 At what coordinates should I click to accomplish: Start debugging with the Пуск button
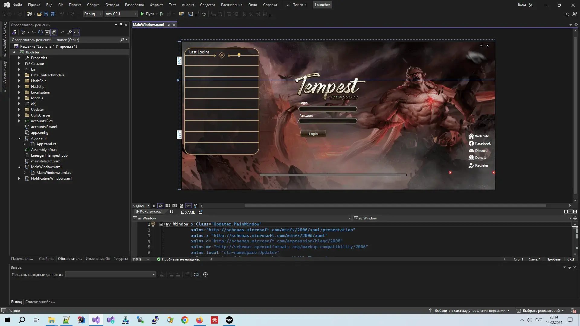click(147, 14)
